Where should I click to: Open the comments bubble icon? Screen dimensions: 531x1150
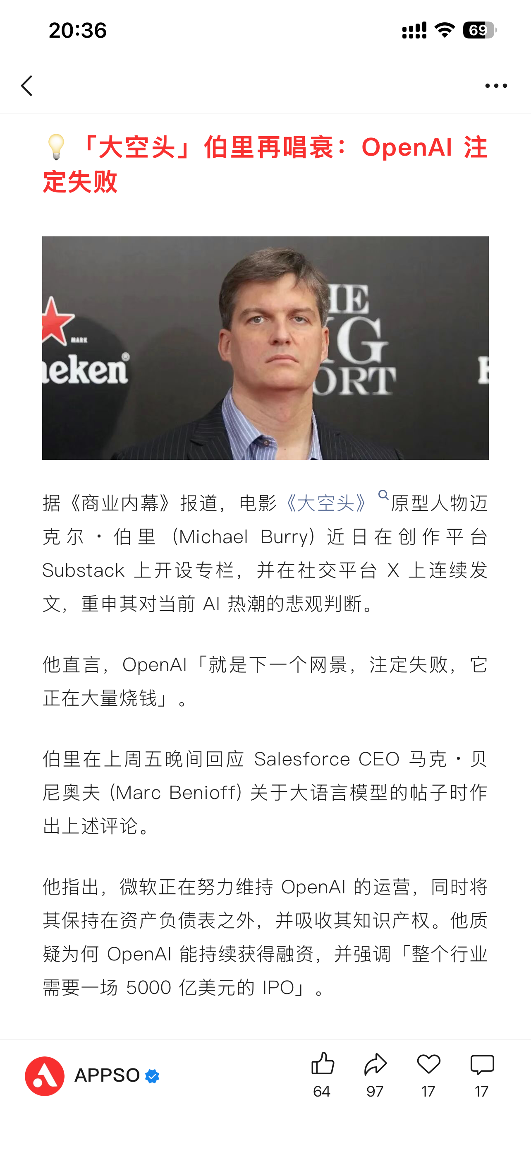click(482, 1064)
